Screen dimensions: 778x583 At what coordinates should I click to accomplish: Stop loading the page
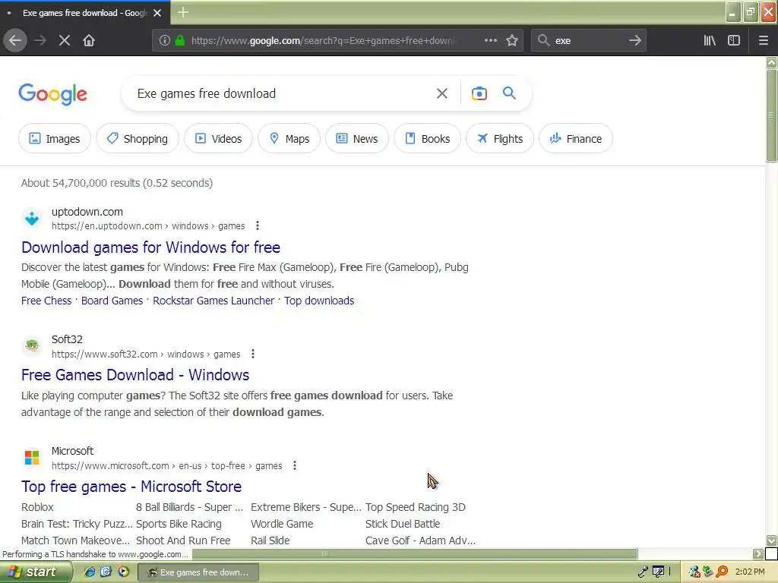click(64, 41)
